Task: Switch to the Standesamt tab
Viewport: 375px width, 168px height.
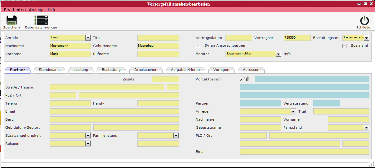Action: point(49,70)
